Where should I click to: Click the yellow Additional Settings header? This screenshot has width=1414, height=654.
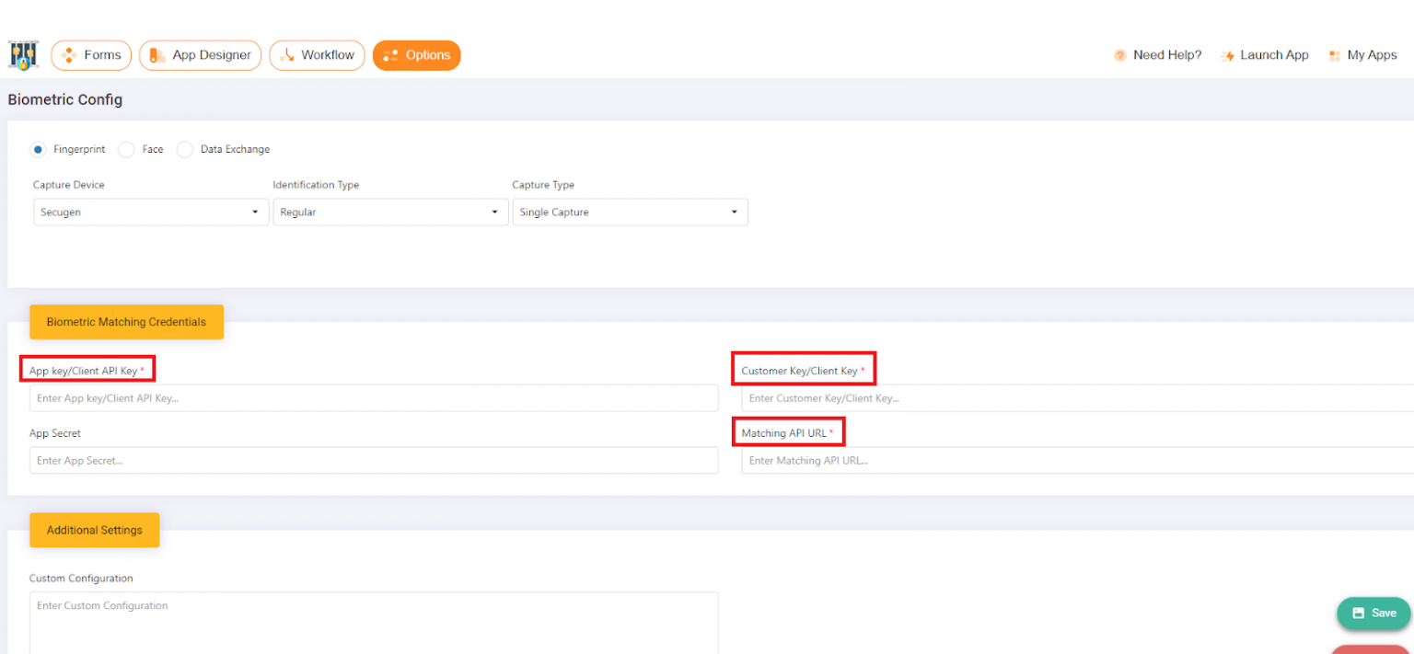[x=94, y=530]
